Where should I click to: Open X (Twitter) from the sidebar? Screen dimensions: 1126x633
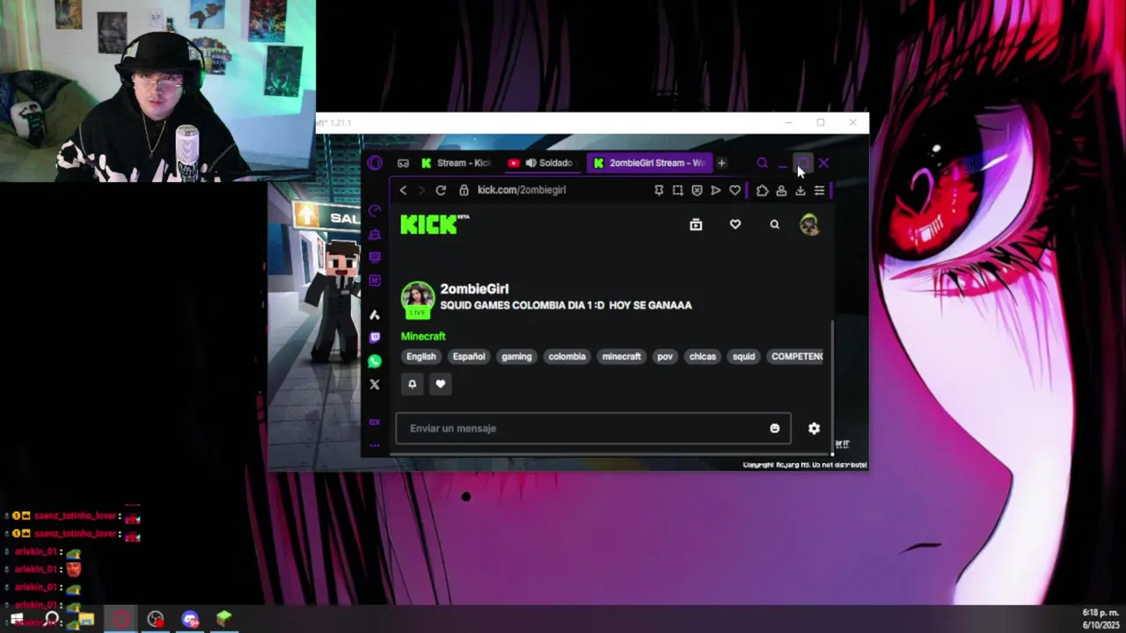(x=375, y=384)
